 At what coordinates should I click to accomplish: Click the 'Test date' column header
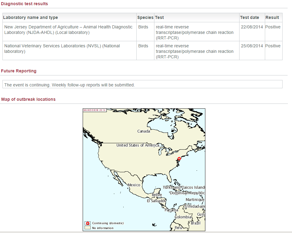tap(252, 17)
